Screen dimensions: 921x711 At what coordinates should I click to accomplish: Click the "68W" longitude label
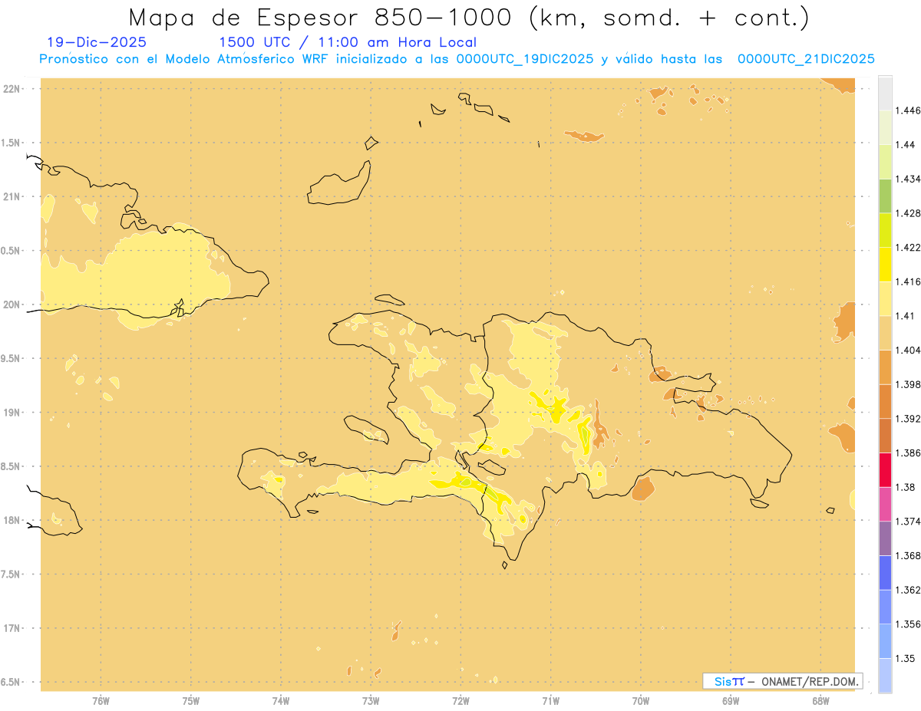(x=820, y=701)
